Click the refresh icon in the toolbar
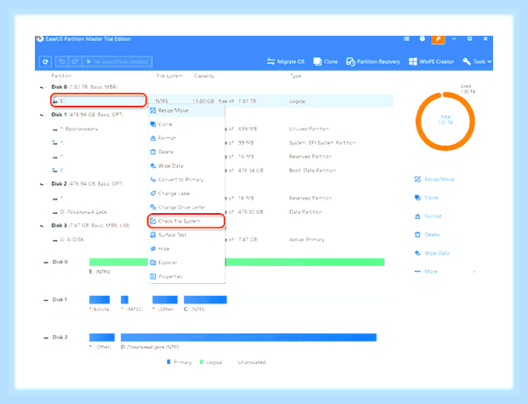Screen dimensions: 528x404 pyautogui.click(x=45, y=61)
